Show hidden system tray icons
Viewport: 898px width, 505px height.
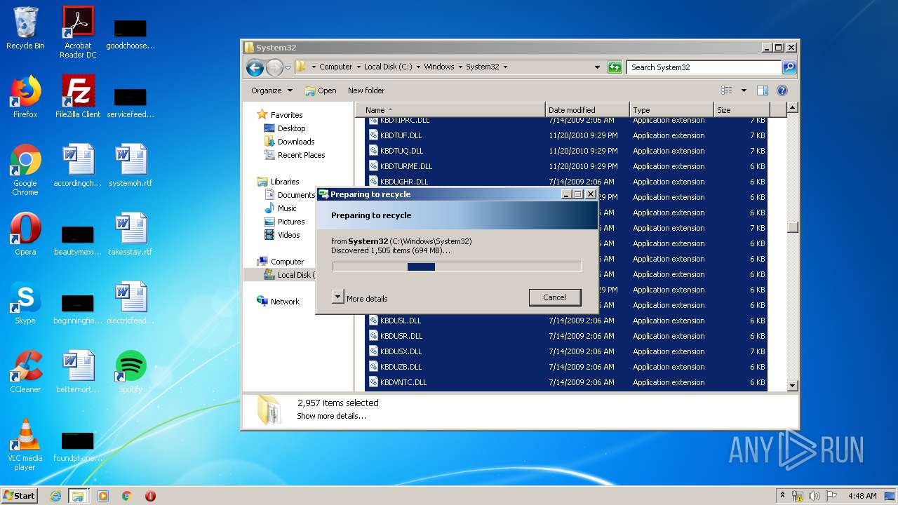[783, 496]
